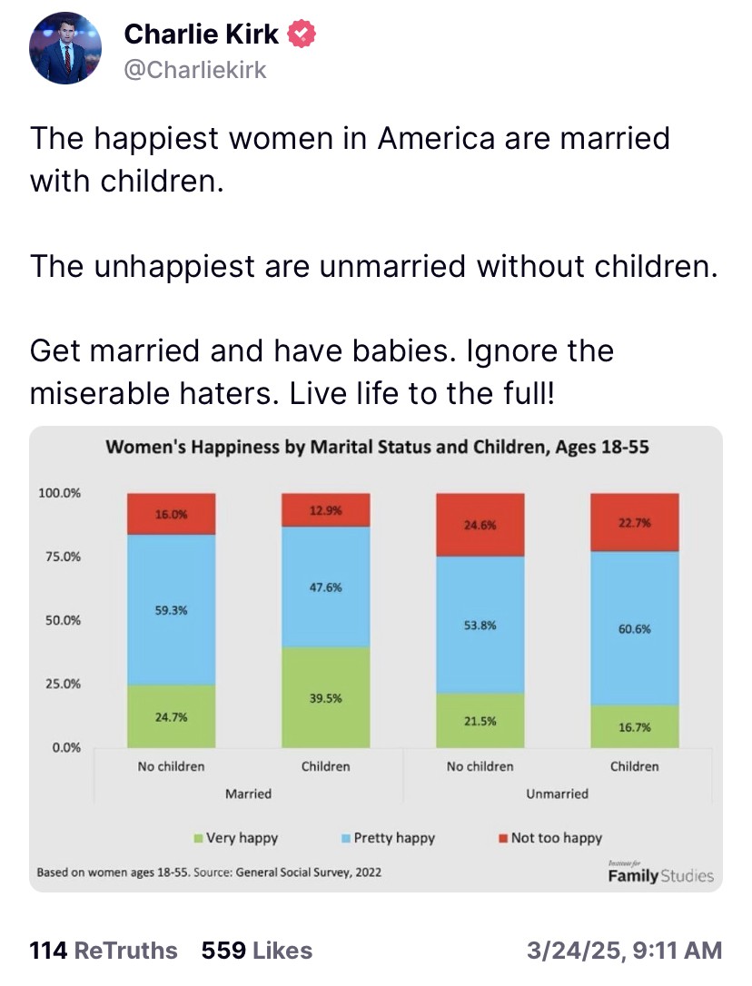Click the General Social Survey source note

(x=209, y=873)
